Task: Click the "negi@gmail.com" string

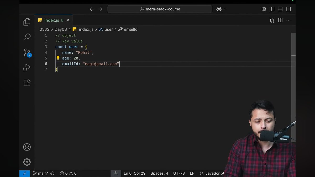Action: pos(101,64)
